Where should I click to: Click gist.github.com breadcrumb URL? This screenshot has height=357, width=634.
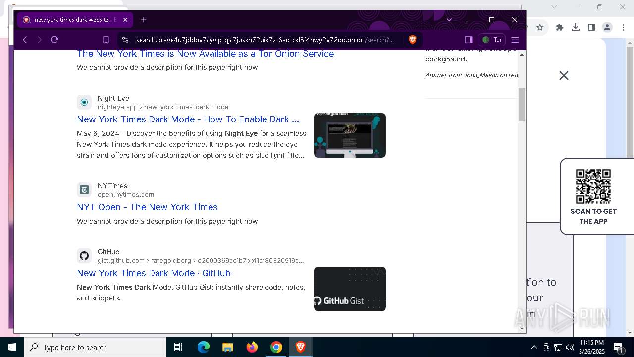click(201, 261)
